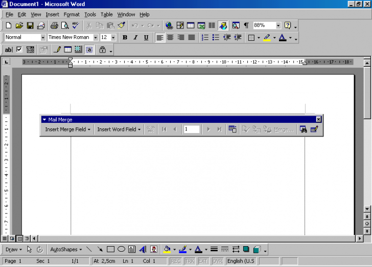The image size is (372, 267).
Task: Click the Go to Record number field
Action: [x=192, y=129]
